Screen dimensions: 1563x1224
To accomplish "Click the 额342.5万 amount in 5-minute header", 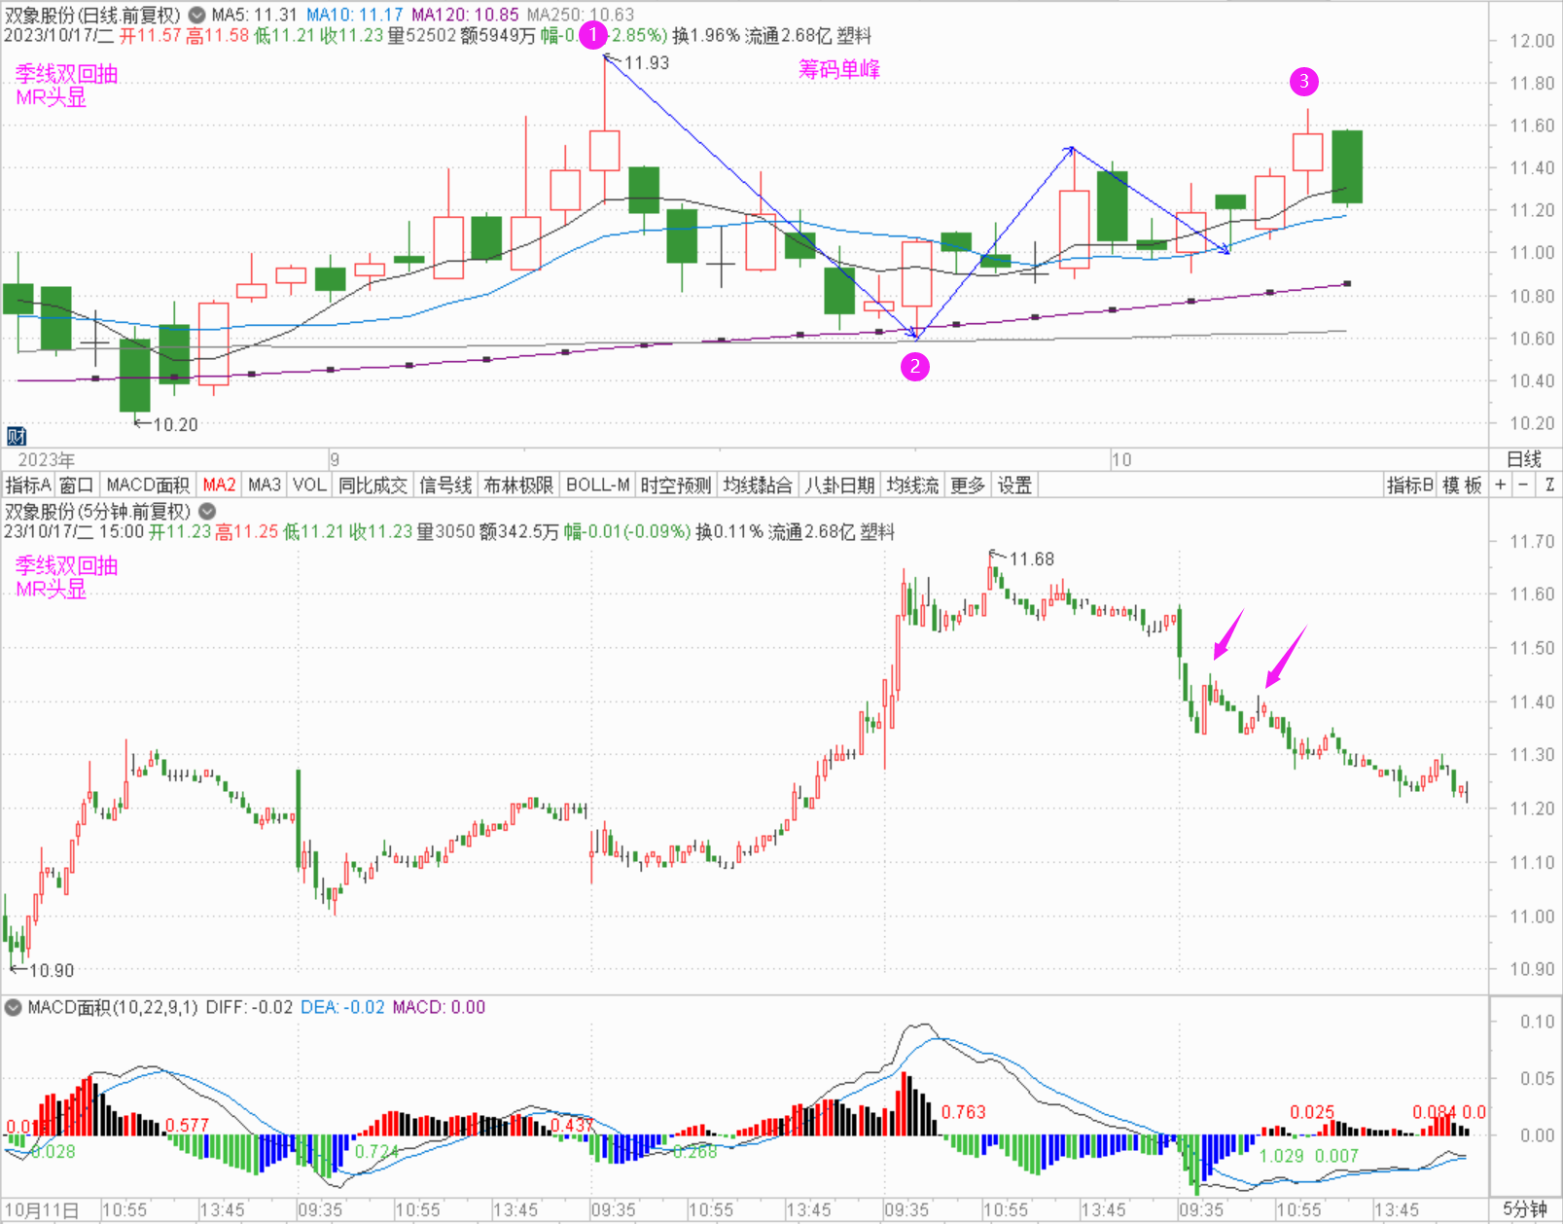I will (519, 532).
